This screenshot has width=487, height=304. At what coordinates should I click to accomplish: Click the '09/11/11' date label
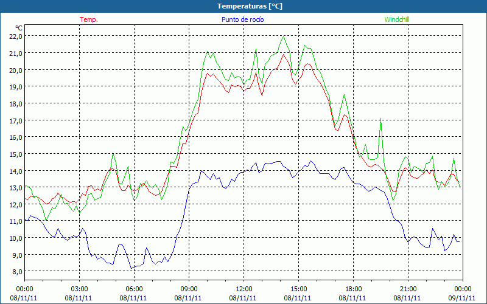click(463, 298)
